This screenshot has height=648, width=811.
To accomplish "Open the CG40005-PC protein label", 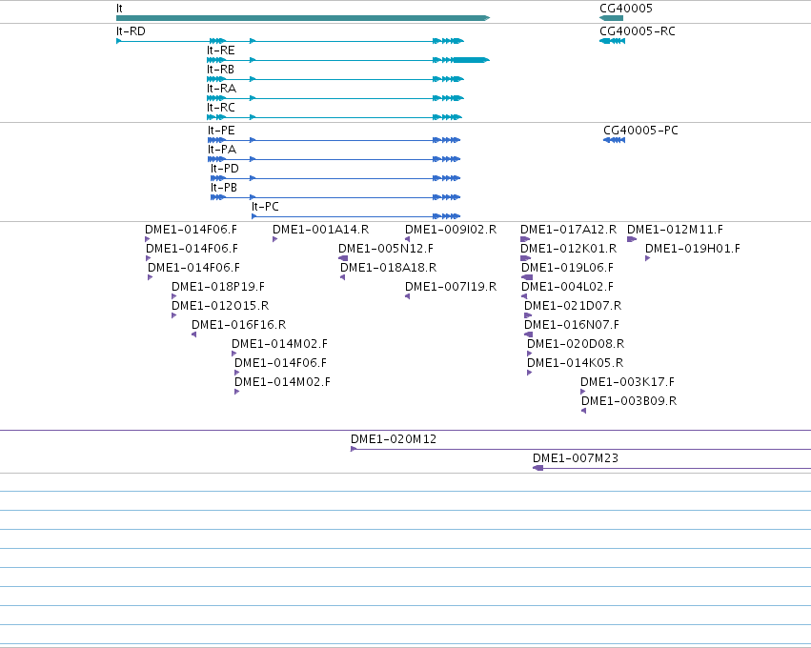I will (x=640, y=131).
